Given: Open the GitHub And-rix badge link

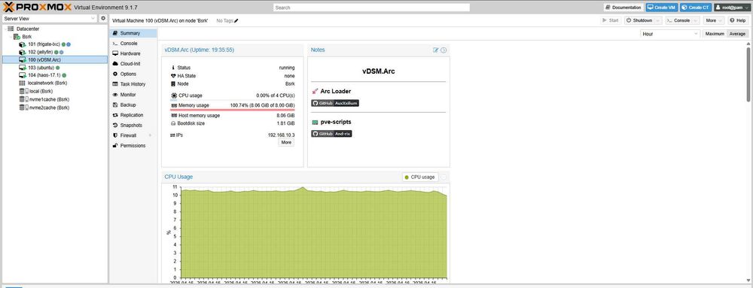Looking at the screenshot, I should (332, 134).
